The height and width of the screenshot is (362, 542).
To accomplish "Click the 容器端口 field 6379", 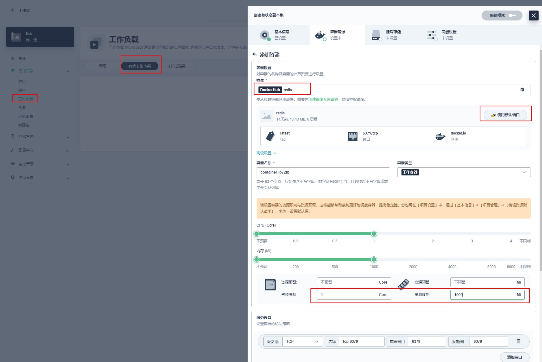I will point(427,342).
